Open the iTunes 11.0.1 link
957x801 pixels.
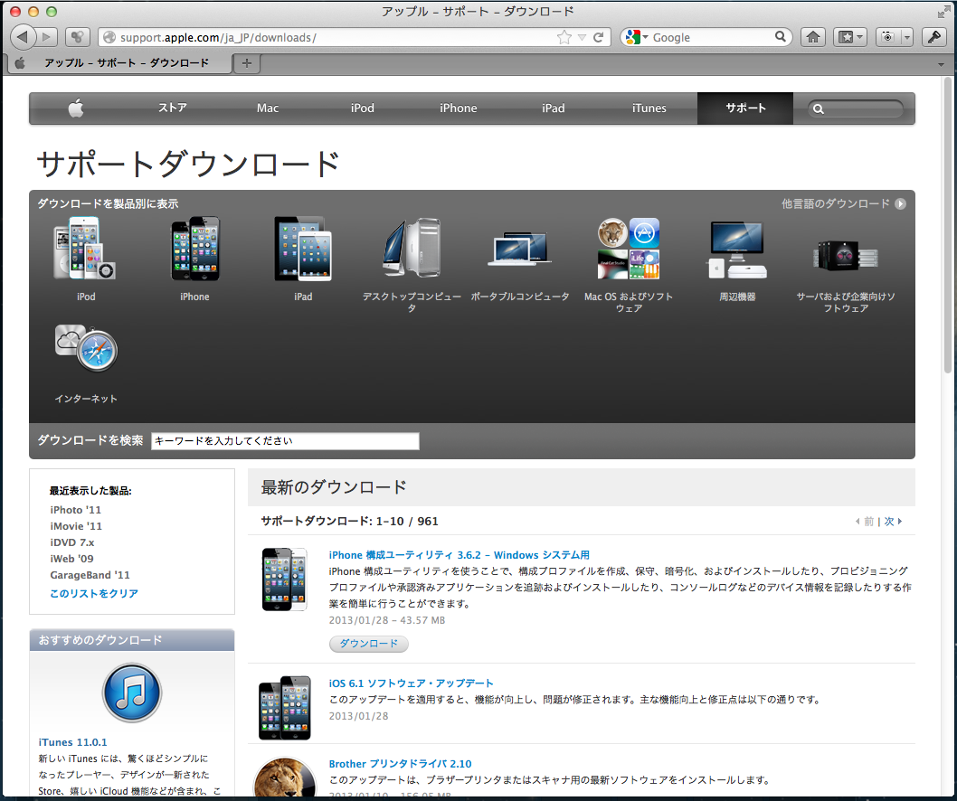pos(72,742)
